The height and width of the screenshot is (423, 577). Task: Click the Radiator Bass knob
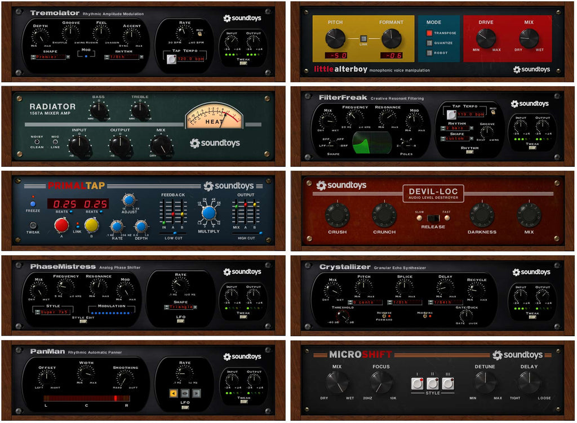pyautogui.click(x=99, y=110)
